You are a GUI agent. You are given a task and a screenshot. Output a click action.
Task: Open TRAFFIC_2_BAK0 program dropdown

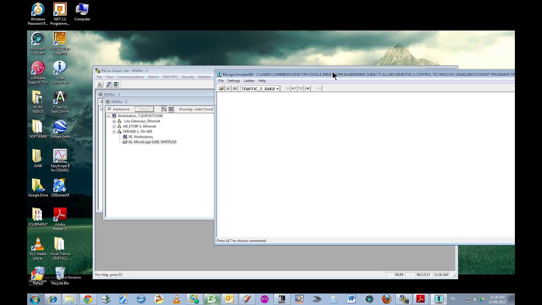click(x=277, y=89)
